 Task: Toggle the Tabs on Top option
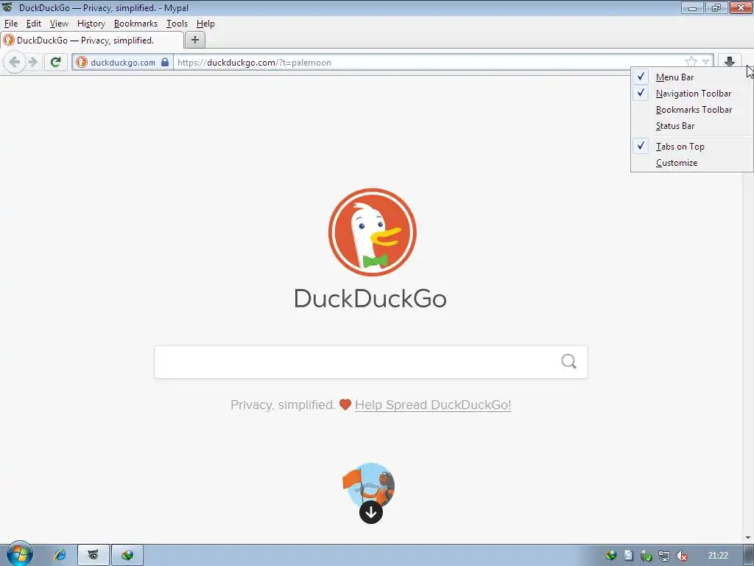click(x=692, y=147)
